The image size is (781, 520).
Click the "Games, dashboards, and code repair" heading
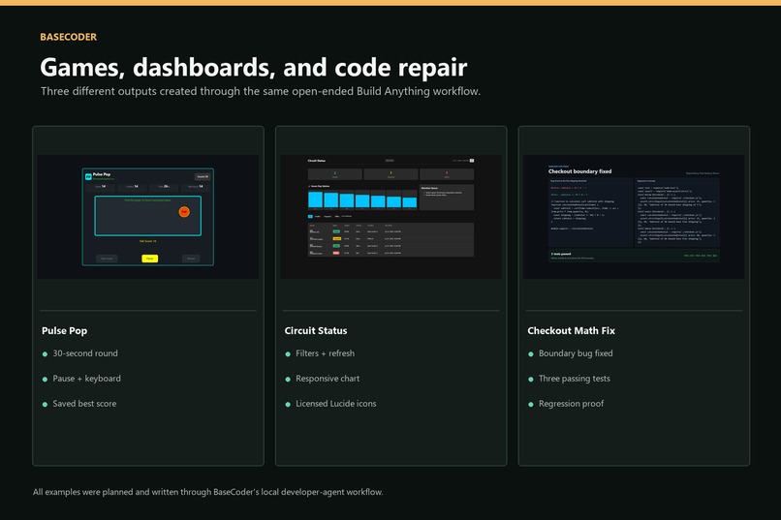254,67
